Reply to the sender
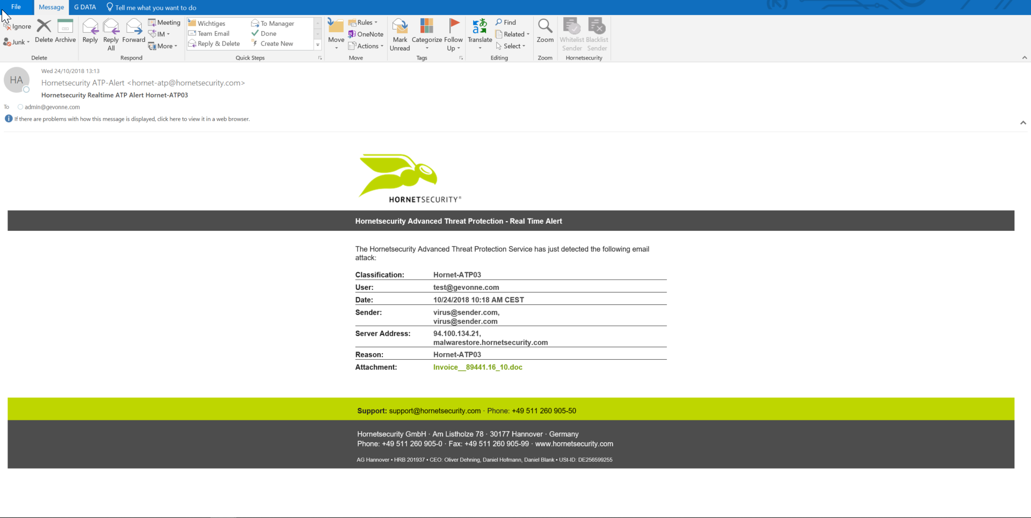This screenshot has height=518, width=1031. click(90, 31)
